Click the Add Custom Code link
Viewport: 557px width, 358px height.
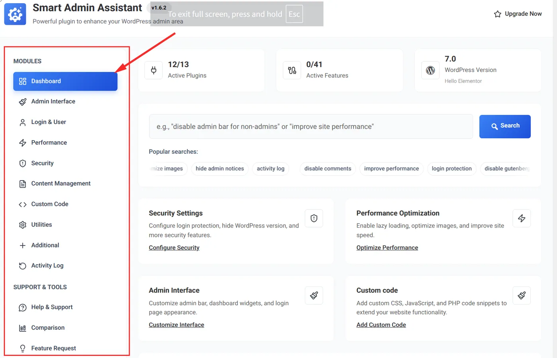pyautogui.click(x=381, y=325)
